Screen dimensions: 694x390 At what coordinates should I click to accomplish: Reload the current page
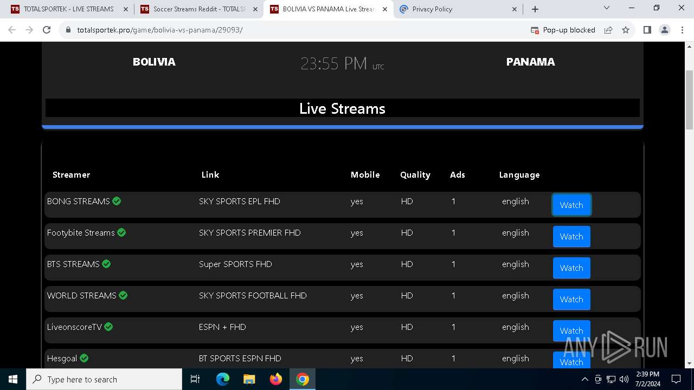[47, 30]
